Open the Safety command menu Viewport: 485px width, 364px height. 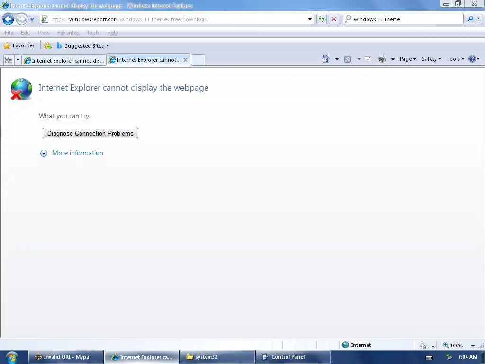coord(431,59)
